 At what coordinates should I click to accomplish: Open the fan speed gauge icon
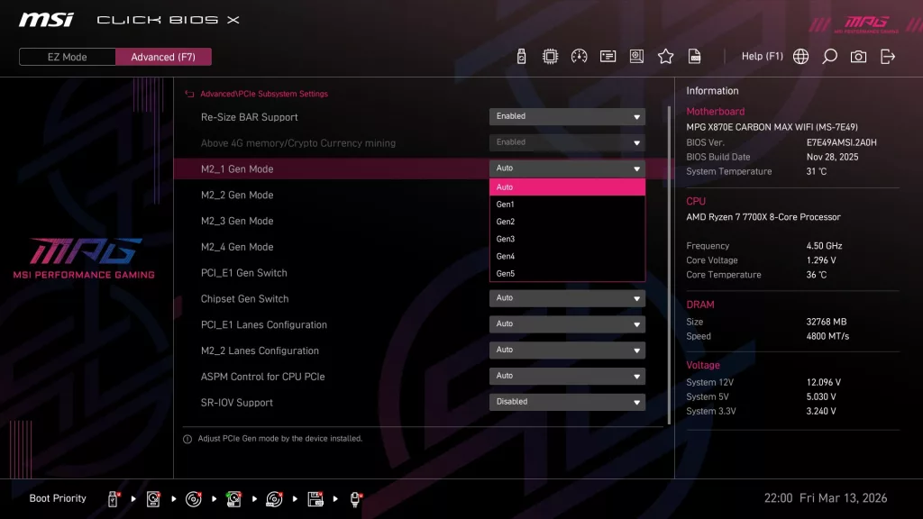click(x=580, y=56)
